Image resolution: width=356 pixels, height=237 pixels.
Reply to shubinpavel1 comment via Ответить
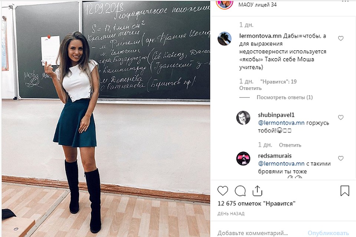pyautogui.click(x=290, y=145)
